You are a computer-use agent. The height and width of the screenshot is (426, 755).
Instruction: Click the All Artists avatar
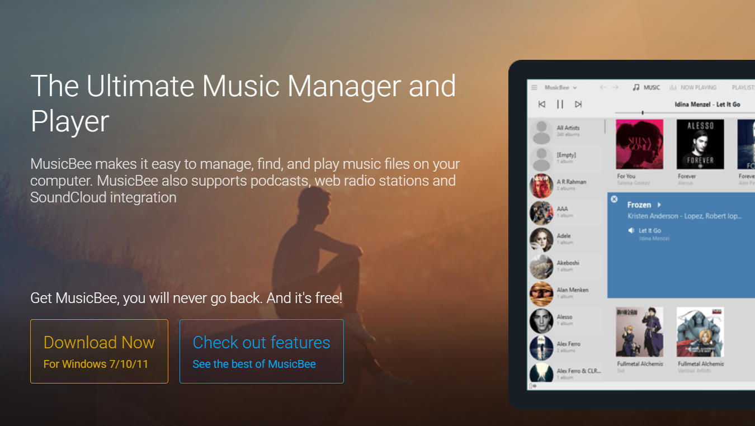pos(541,131)
